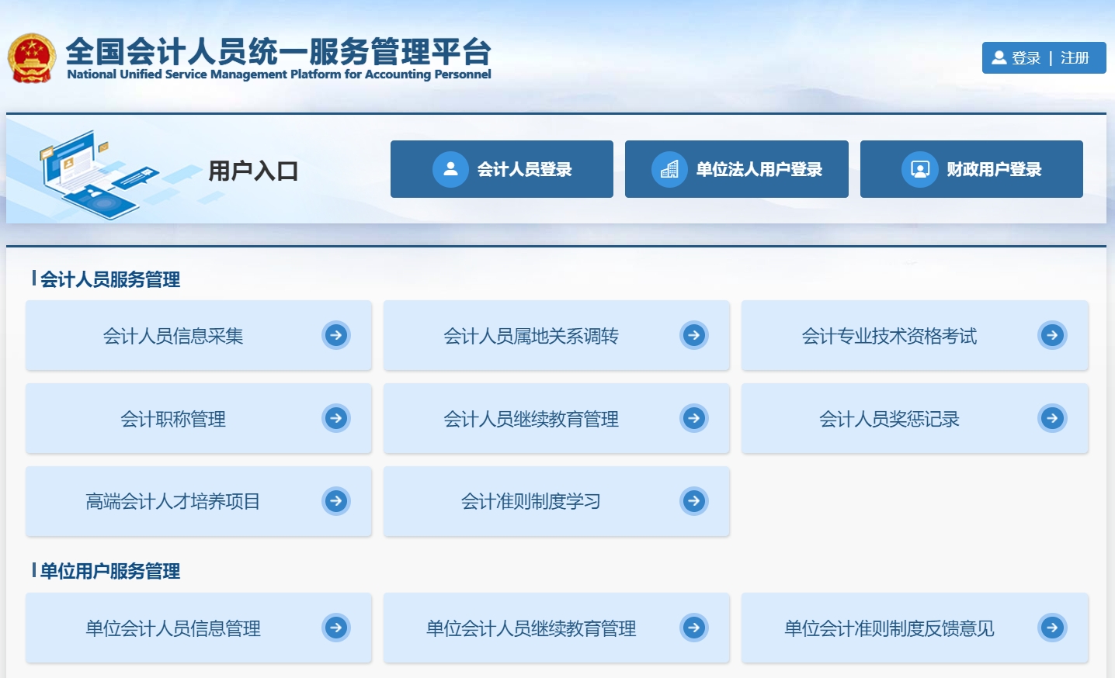This screenshot has height=678, width=1115.
Task: Click the arrow icon beside 高端会计人才培养项目
Action: pyautogui.click(x=336, y=501)
